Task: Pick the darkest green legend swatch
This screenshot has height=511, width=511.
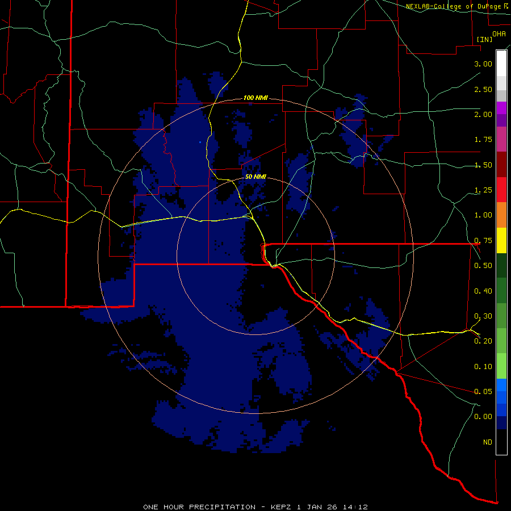Action: 501,265
